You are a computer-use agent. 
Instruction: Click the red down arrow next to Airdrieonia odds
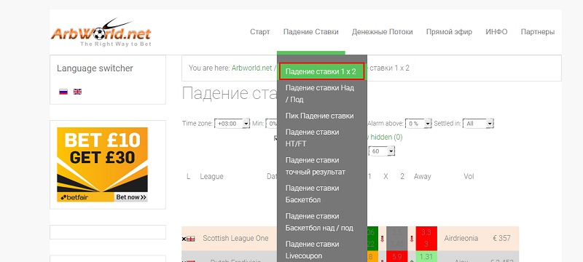click(x=412, y=239)
